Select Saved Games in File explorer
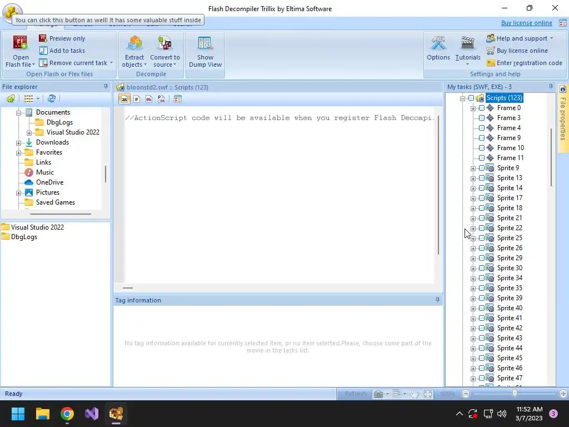The width and height of the screenshot is (569, 427). click(x=56, y=202)
